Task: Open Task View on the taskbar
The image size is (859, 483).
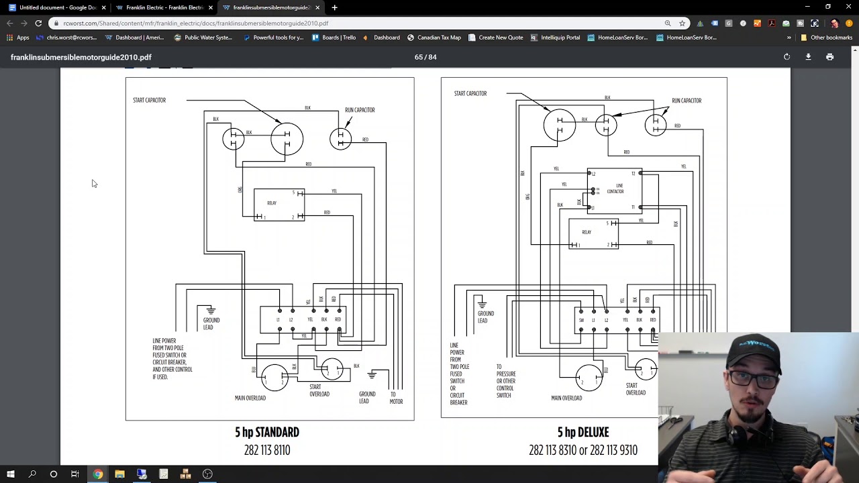Action: pyautogui.click(x=75, y=474)
